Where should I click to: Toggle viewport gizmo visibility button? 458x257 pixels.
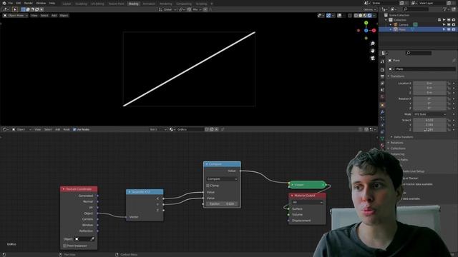328,16
